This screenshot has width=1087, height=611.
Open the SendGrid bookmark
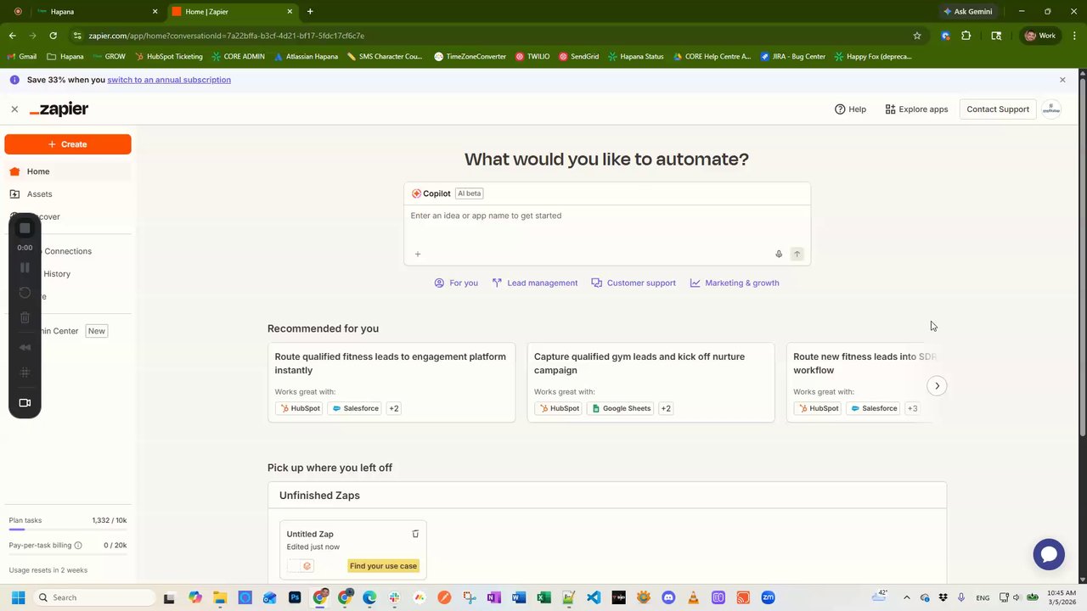(579, 57)
